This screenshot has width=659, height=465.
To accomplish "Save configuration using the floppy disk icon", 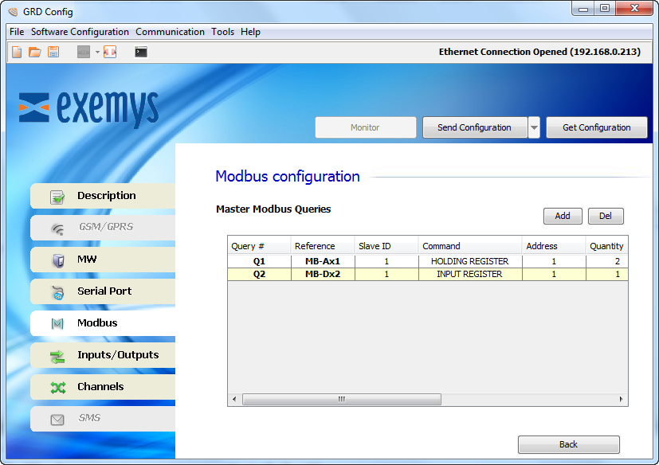I will pyautogui.click(x=53, y=52).
